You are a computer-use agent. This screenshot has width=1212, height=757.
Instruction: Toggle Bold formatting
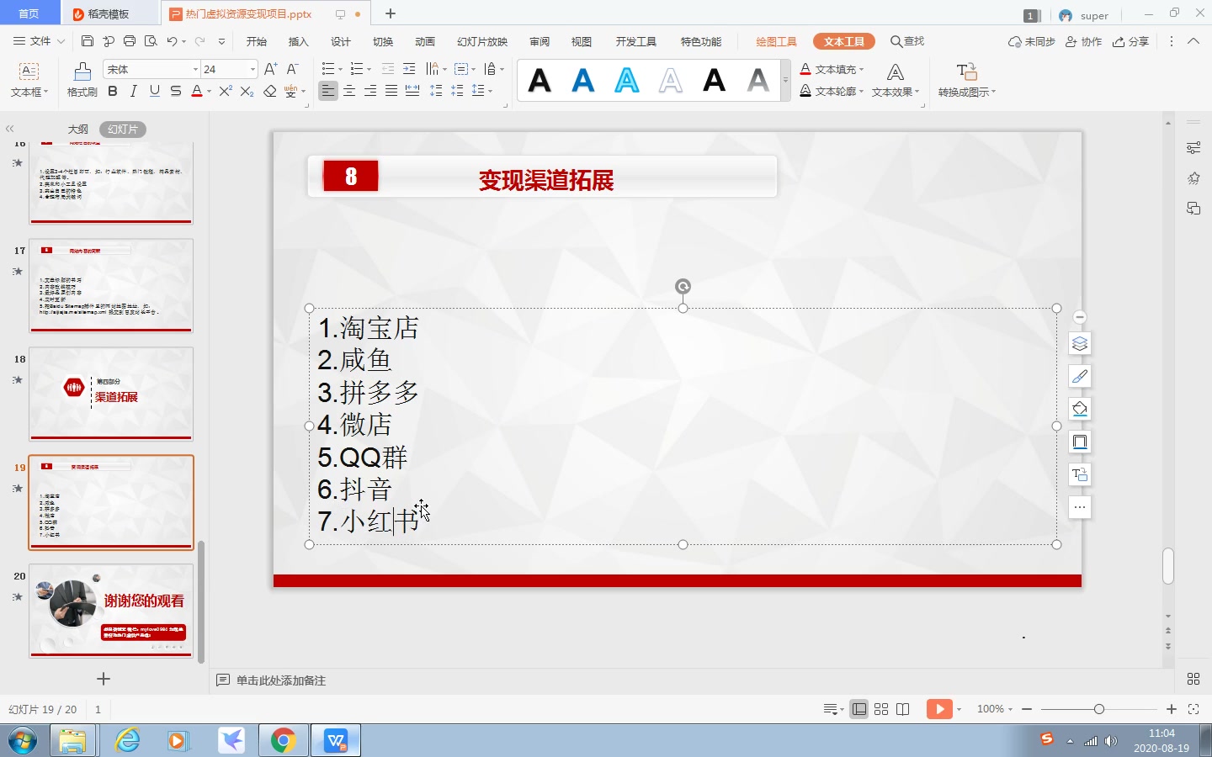click(113, 91)
